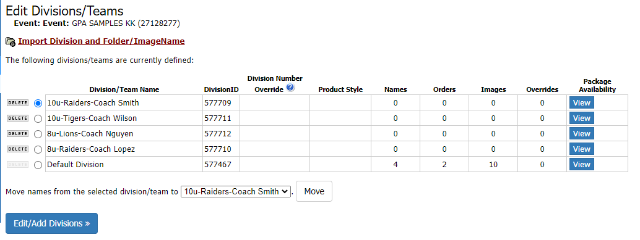Screen dimensions: 640x240
Task: Click the Move button
Action: click(x=314, y=191)
